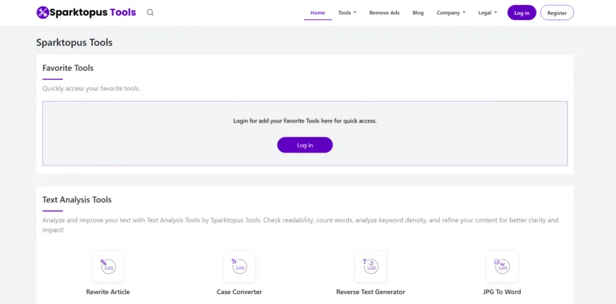Expand the Company dropdown menu
Image resolution: width=616 pixels, height=304 pixels.
(451, 13)
